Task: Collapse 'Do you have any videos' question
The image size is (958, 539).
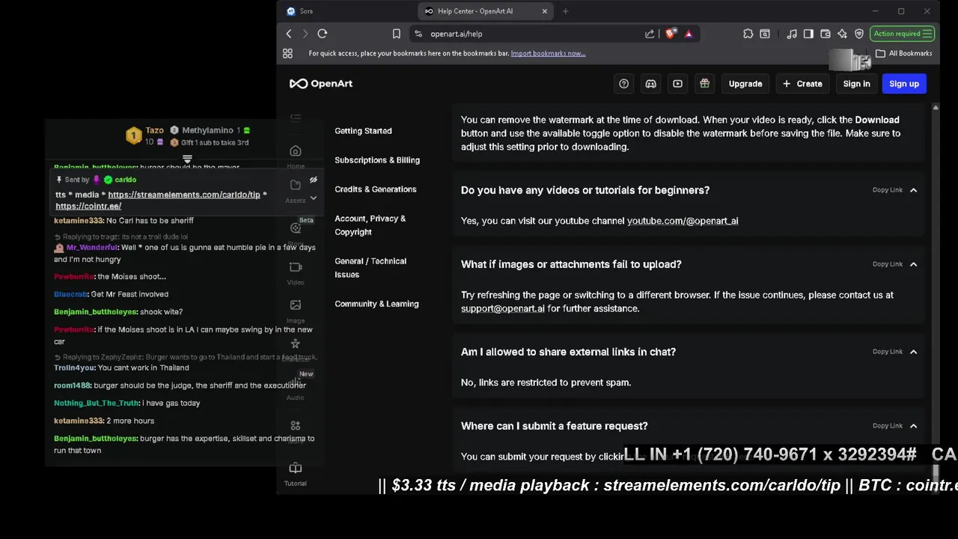Action: tap(913, 190)
